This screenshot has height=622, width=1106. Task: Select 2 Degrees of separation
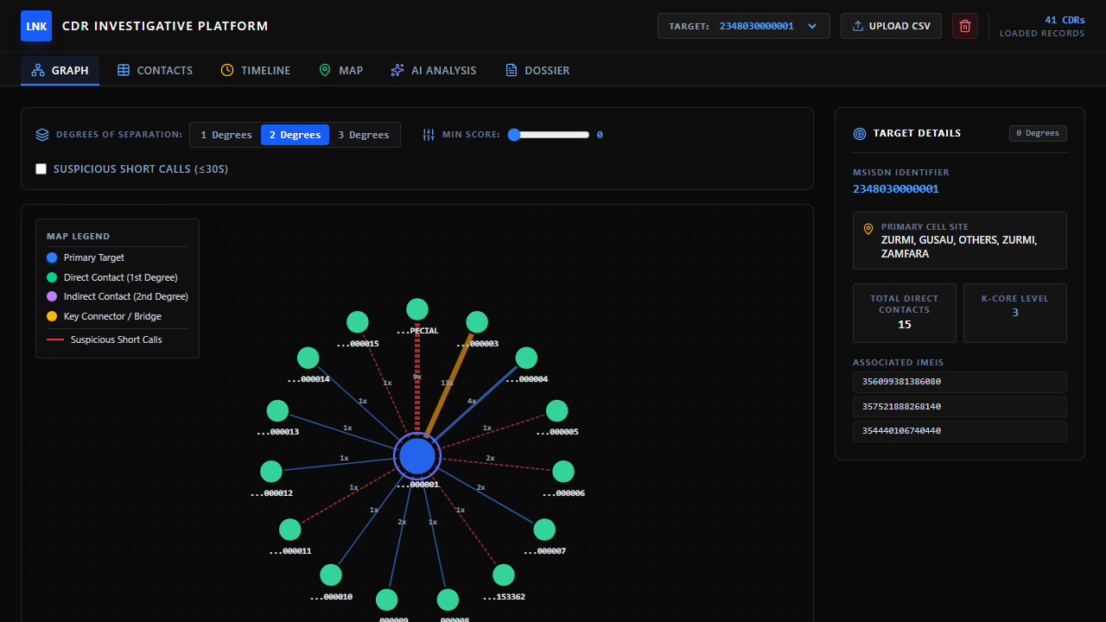(x=295, y=135)
